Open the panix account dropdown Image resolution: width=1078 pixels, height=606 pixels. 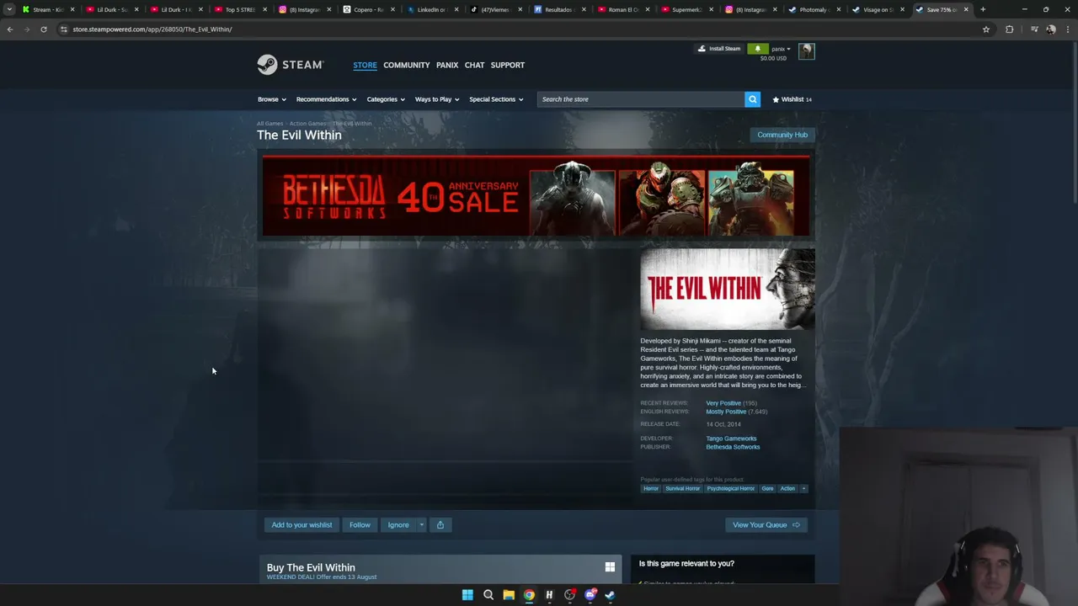pyautogui.click(x=781, y=49)
